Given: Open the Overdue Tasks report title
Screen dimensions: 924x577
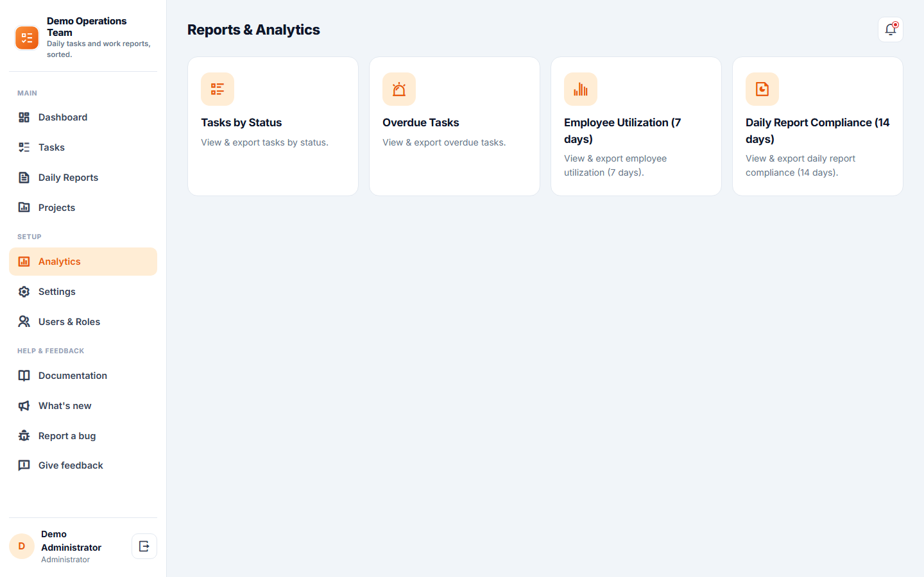Looking at the screenshot, I should pos(421,122).
